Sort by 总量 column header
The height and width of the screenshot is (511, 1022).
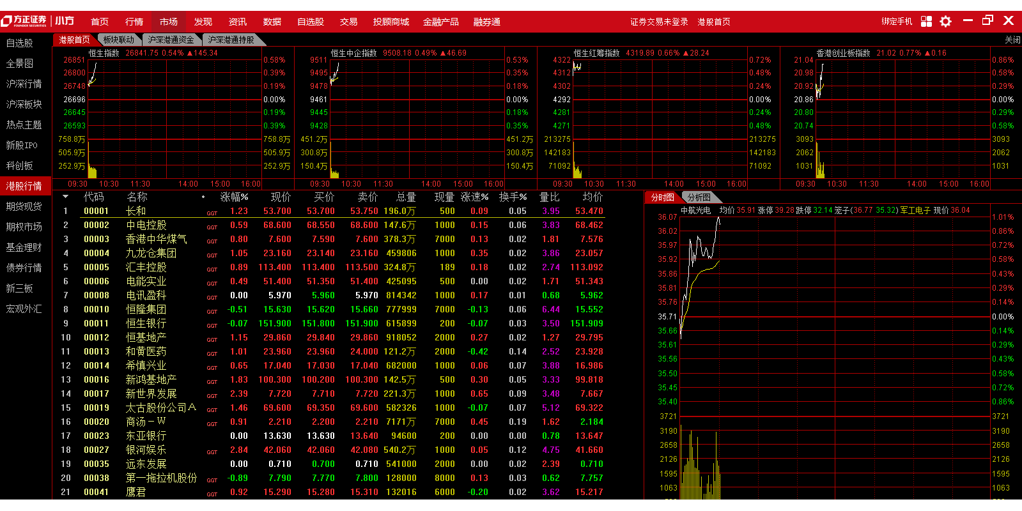(x=406, y=197)
